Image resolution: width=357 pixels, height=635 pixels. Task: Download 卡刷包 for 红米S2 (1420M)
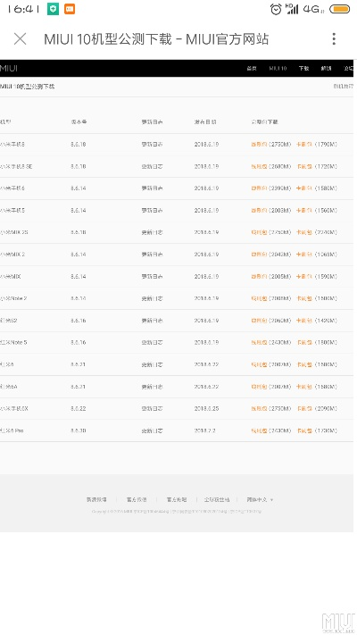click(304, 321)
